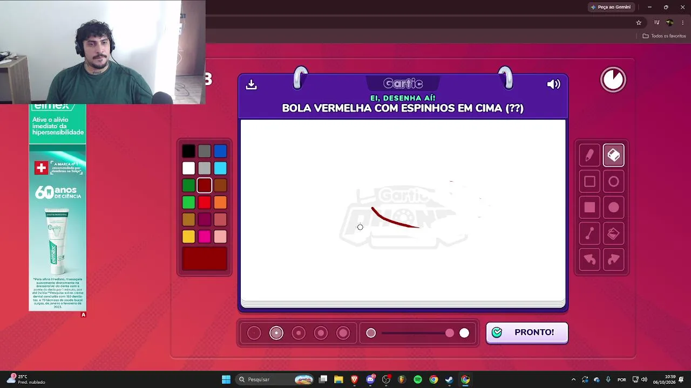Pick the largest brush thickness
The image size is (691, 388).
click(343, 333)
